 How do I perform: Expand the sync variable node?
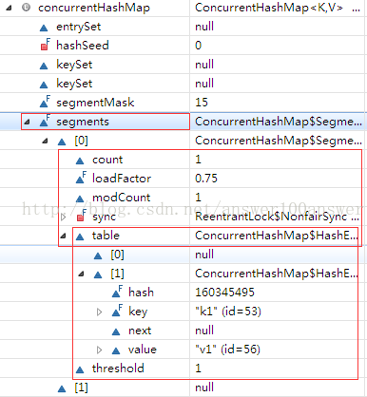[64, 217]
